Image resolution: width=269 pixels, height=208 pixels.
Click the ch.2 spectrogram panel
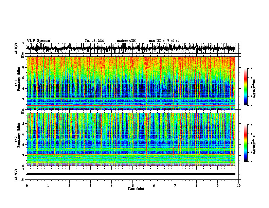[x=131, y=139]
